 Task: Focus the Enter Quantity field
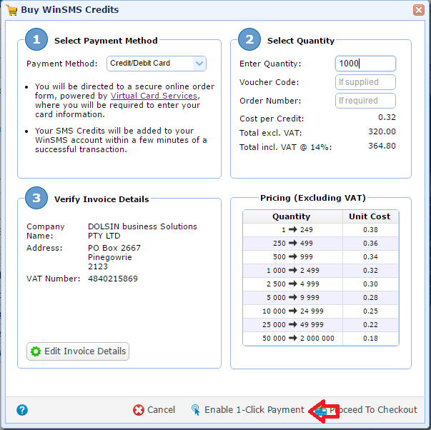[365, 64]
